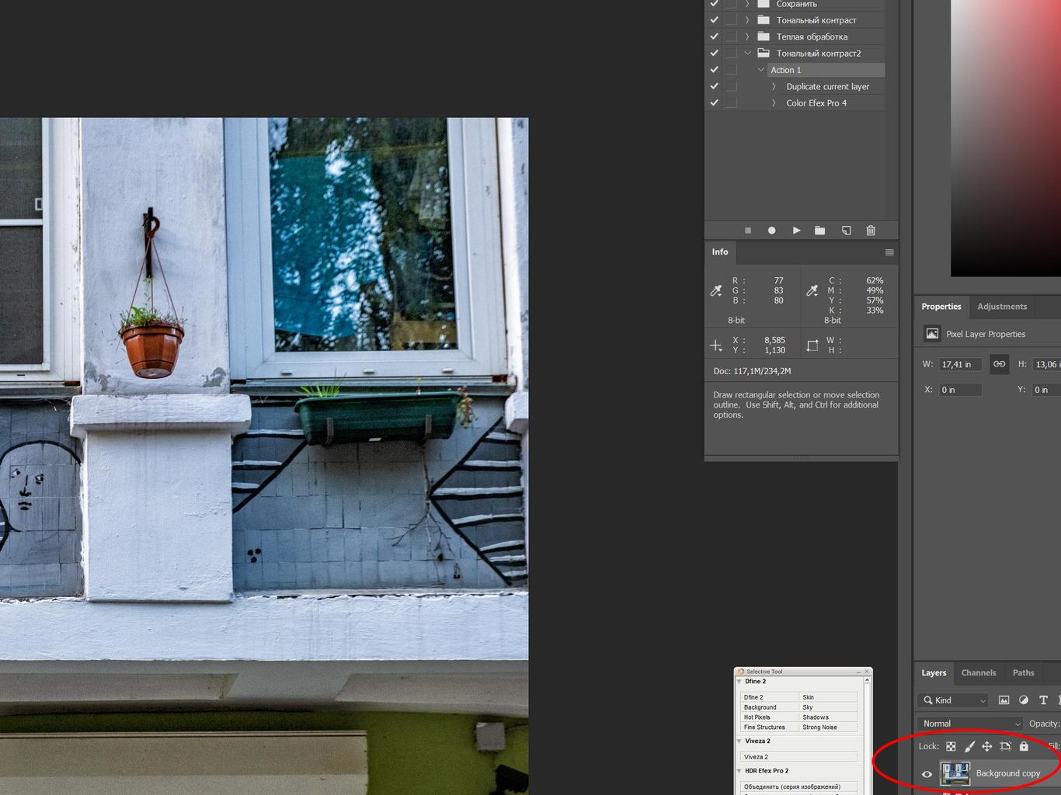
Task: Click the Pixel Layer Properties icon
Action: pyautogui.click(x=932, y=334)
